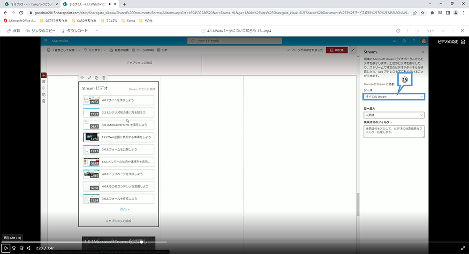
Task: Duplicate web part icon above Stream ビデオ
Action: click(97, 78)
